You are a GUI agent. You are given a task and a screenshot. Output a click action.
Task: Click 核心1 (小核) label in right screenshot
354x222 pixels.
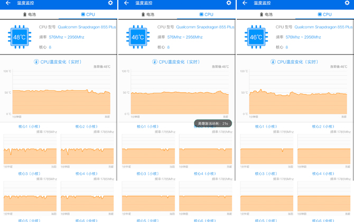click(266, 126)
